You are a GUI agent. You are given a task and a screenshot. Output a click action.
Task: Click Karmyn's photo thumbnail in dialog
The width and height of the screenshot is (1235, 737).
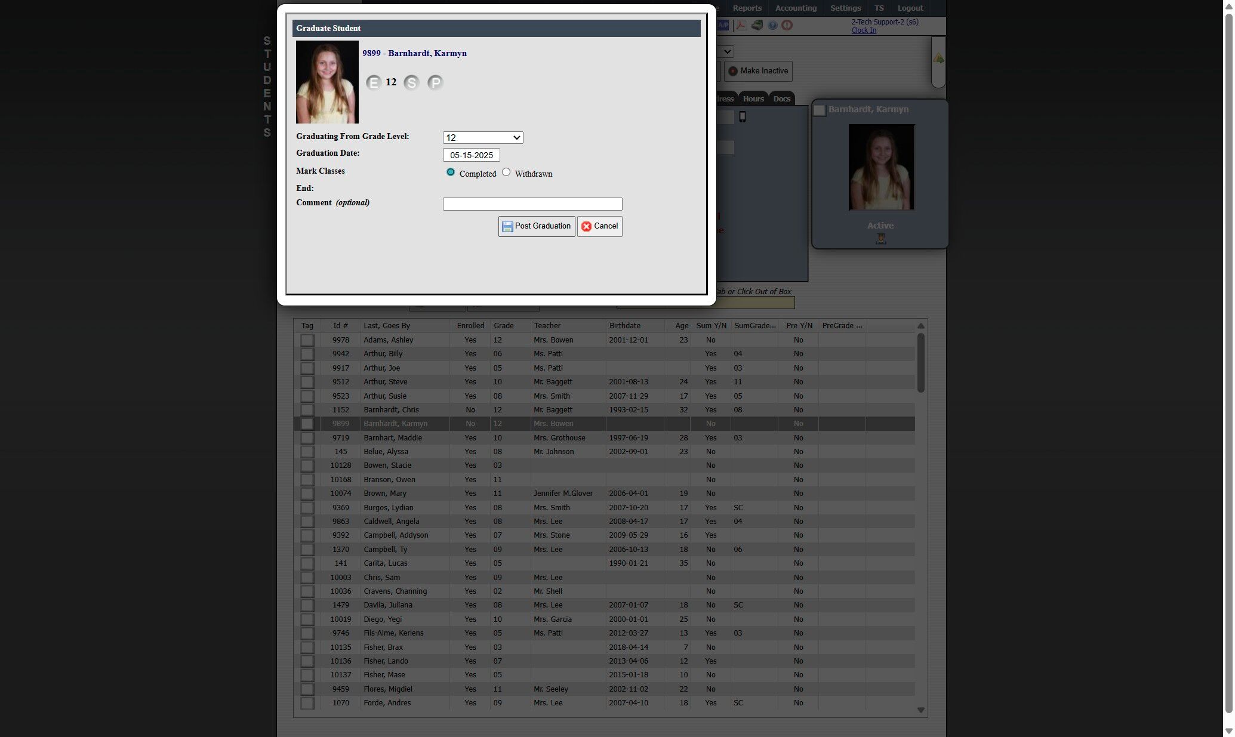(x=327, y=82)
